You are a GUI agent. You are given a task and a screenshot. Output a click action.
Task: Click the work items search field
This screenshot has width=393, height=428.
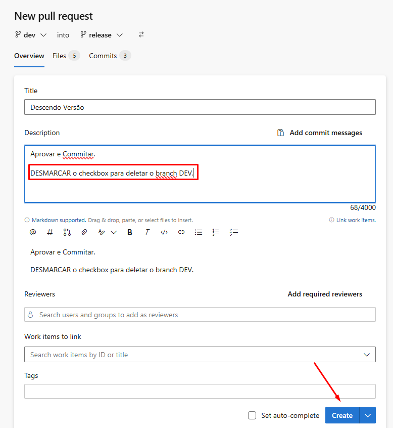(x=200, y=355)
